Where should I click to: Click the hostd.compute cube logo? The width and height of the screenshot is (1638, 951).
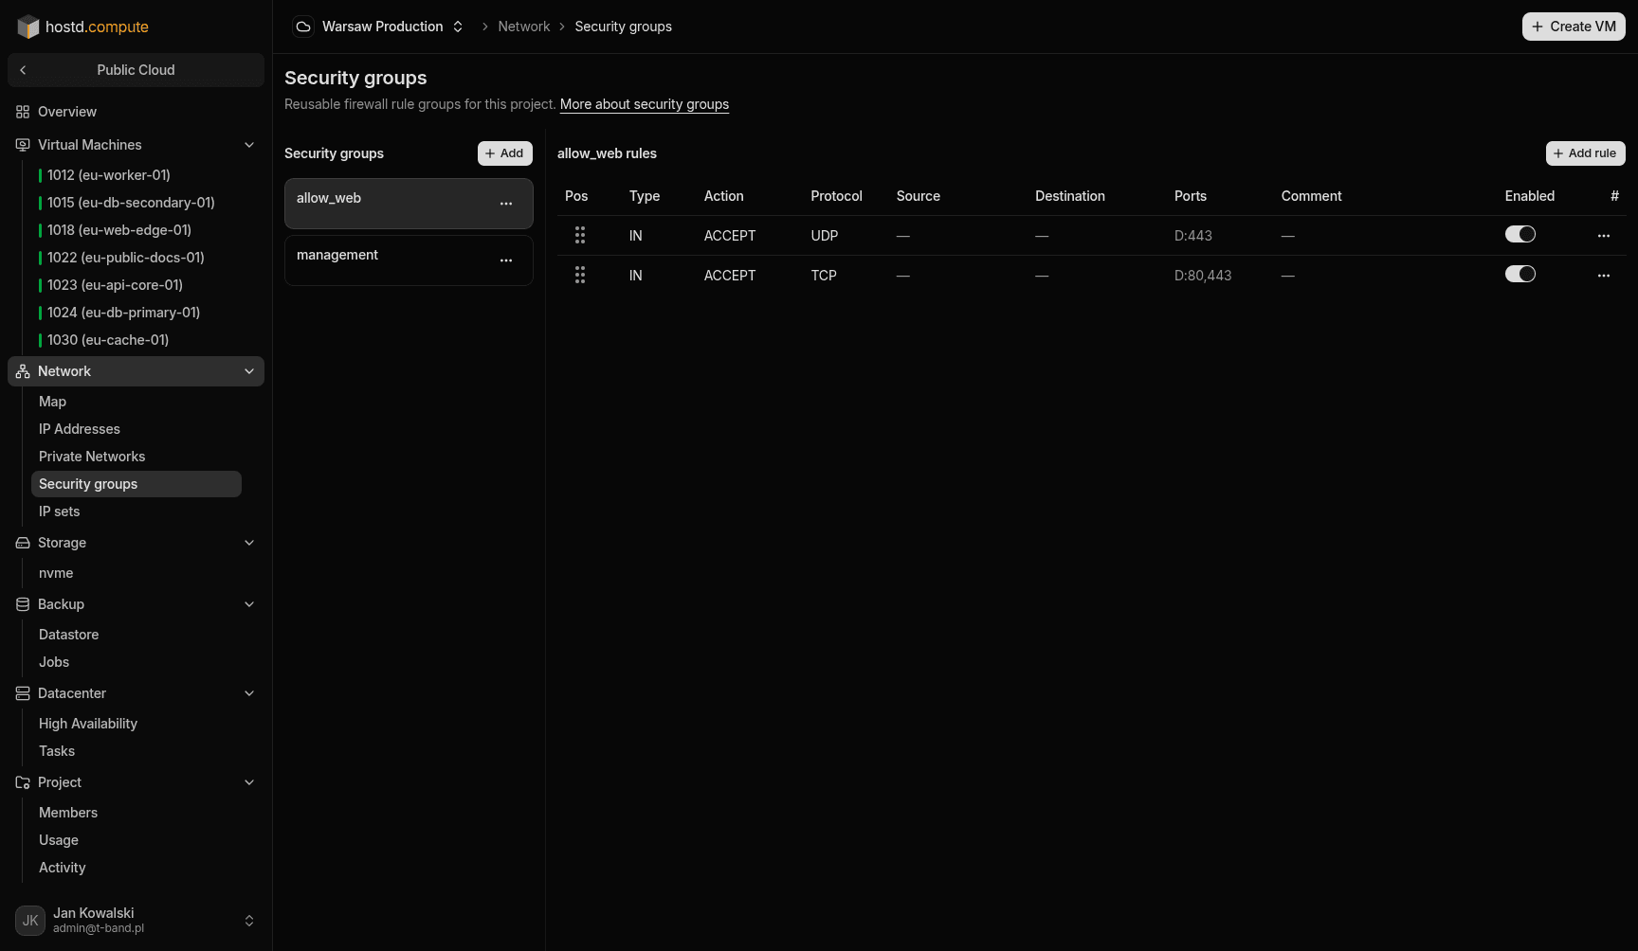(x=28, y=27)
